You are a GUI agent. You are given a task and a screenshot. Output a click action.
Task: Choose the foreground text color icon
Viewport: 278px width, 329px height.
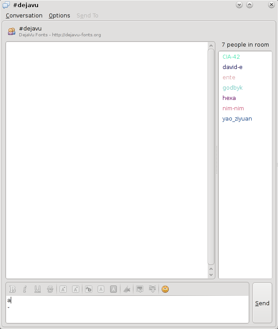[101, 289]
